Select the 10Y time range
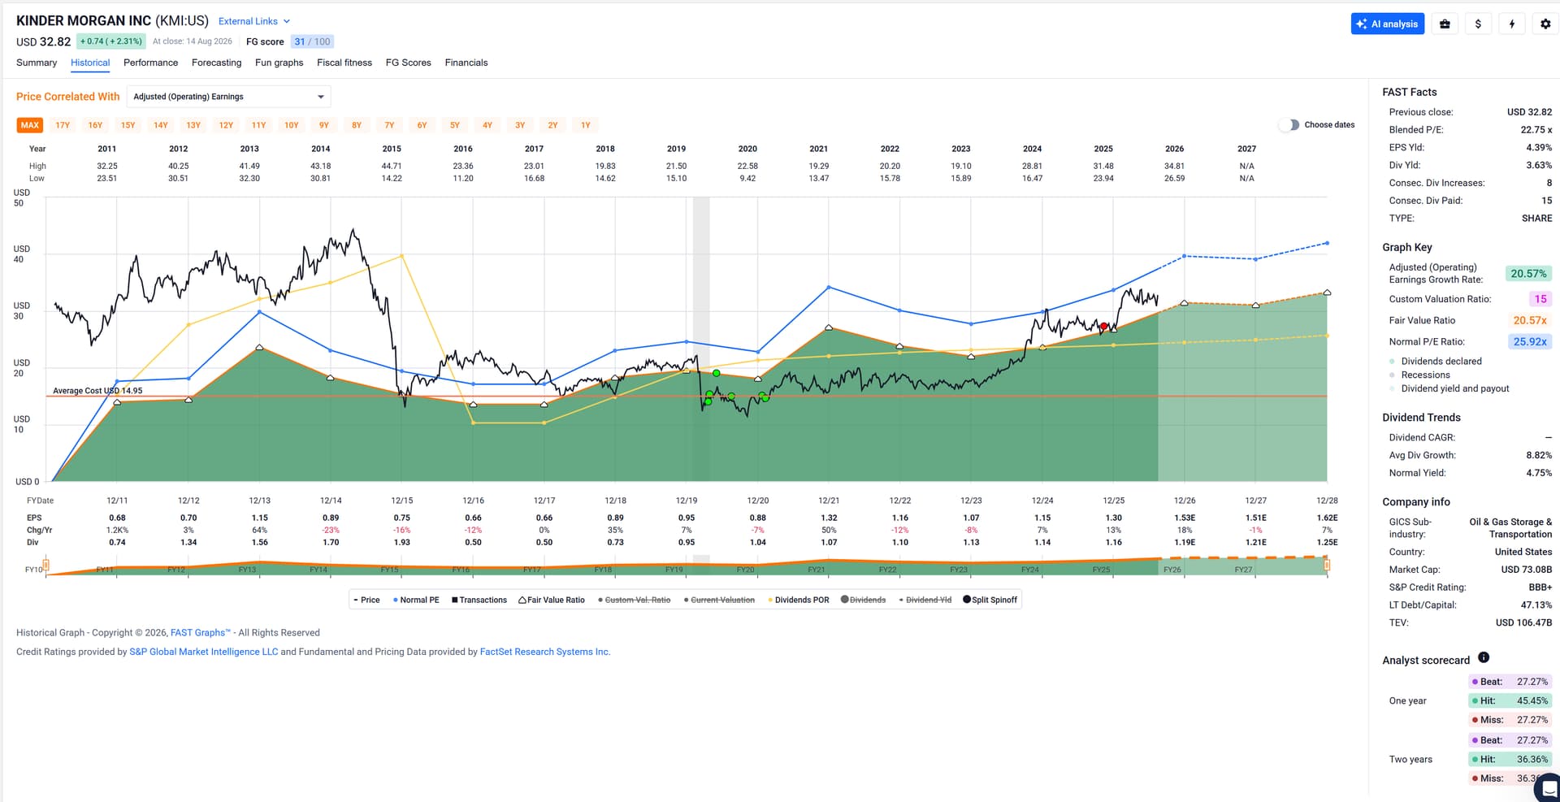This screenshot has height=802, width=1560. pyautogui.click(x=292, y=125)
